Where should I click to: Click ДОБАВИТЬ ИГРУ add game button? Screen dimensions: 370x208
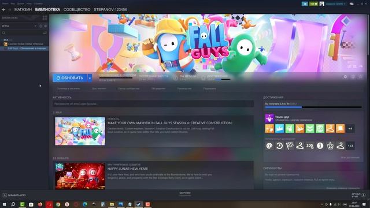click(14, 195)
